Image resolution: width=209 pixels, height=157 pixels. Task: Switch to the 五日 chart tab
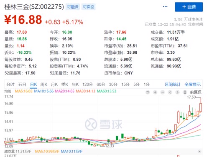coord(22,85)
